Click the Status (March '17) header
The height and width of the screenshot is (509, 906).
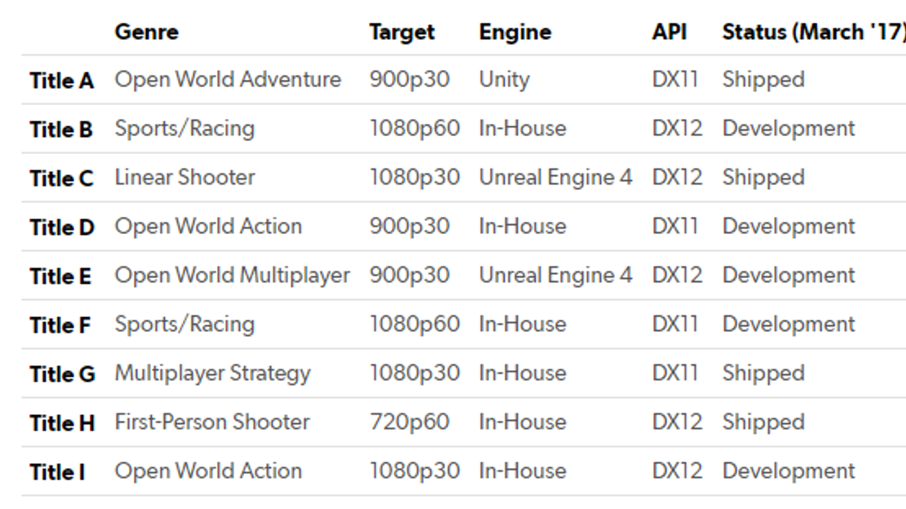coord(813,32)
